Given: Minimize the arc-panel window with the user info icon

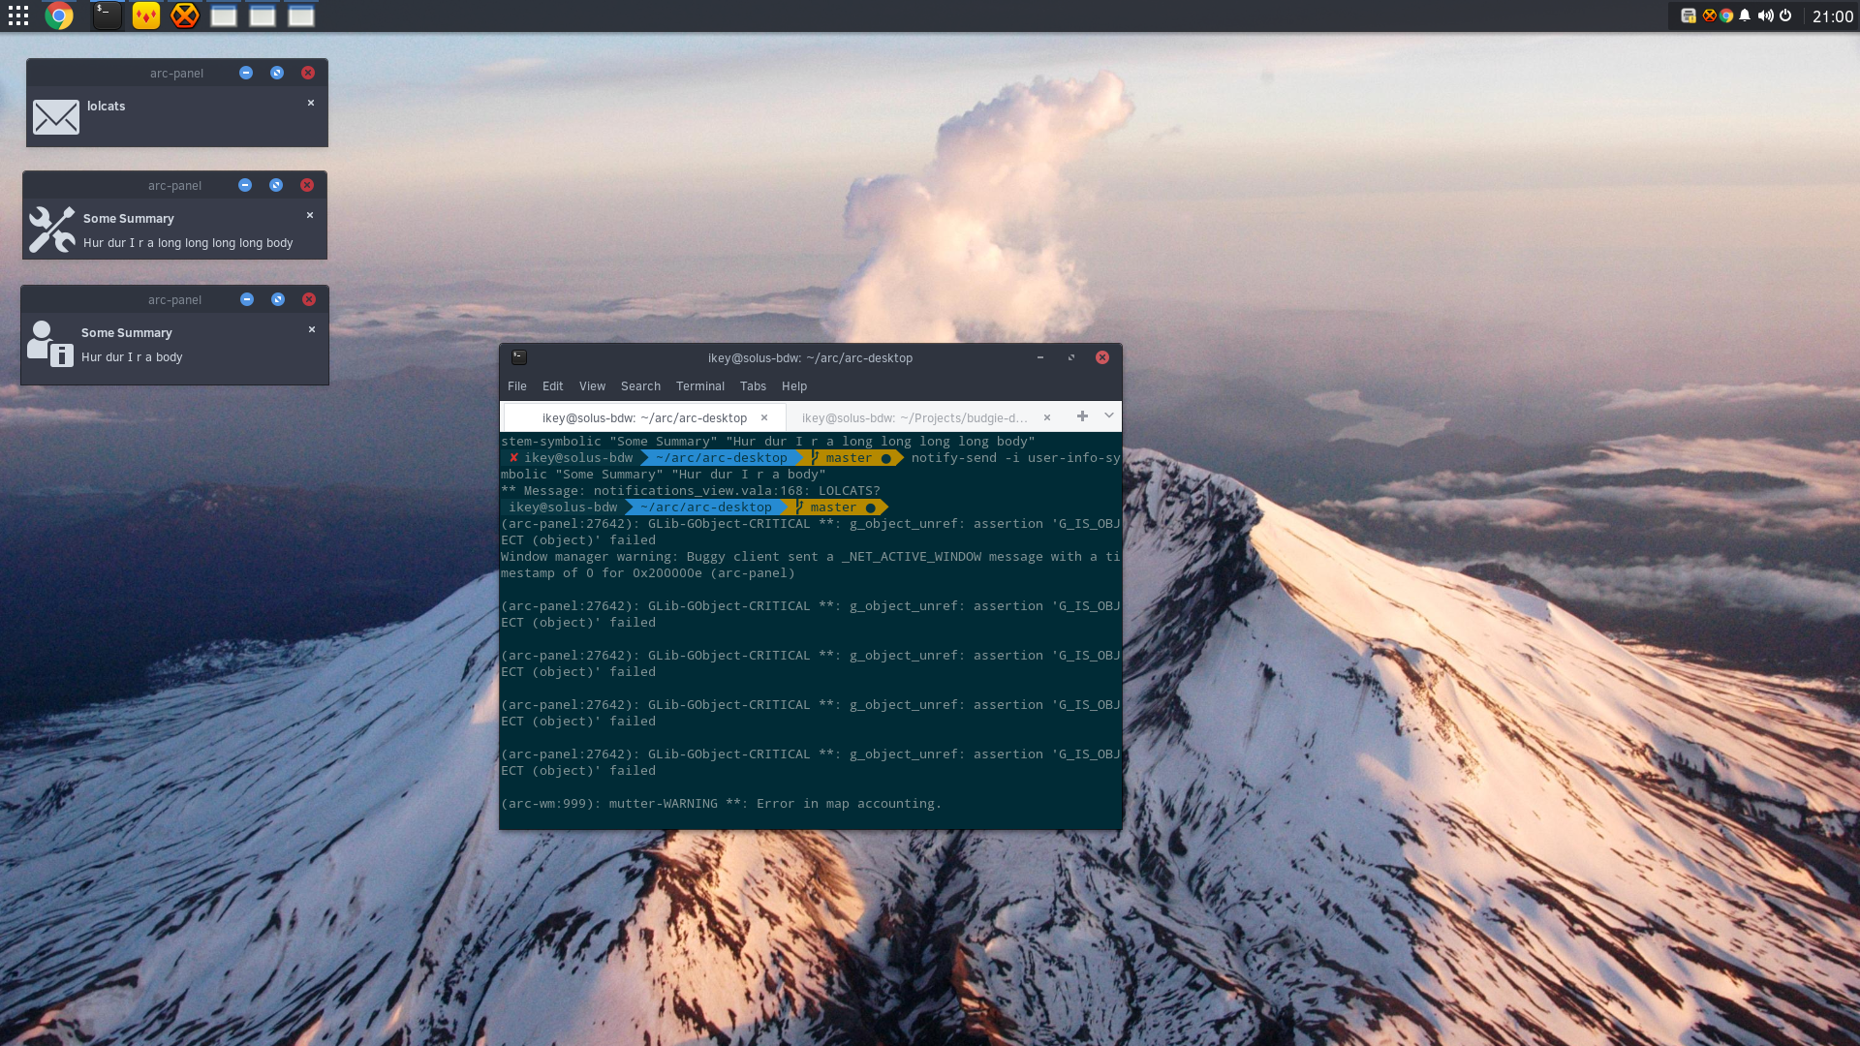Looking at the screenshot, I should point(247,299).
